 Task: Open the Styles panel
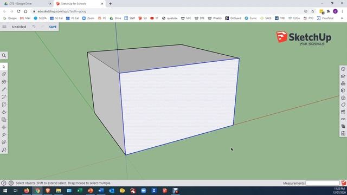[343, 97]
